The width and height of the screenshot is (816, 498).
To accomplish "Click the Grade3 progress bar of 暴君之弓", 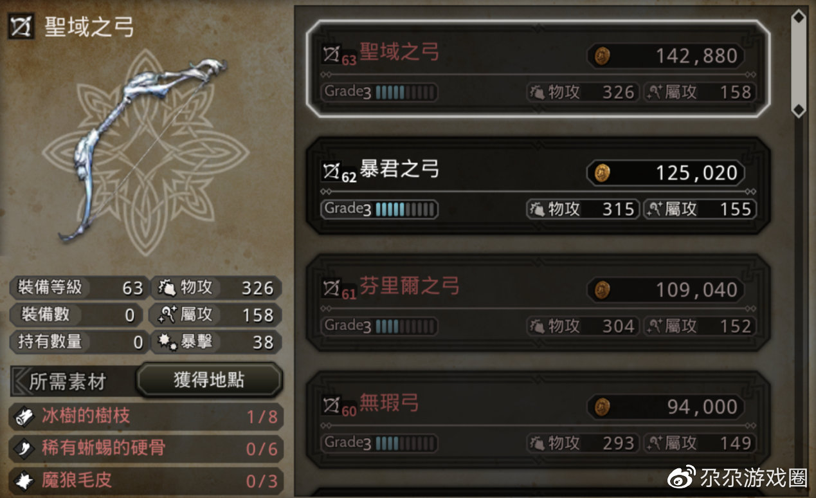I will click(379, 209).
